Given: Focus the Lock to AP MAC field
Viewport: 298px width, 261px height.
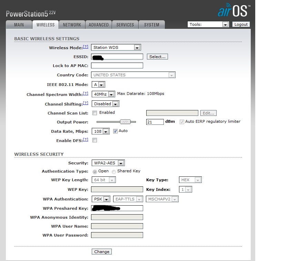Looking at the screenshot, I should tap(117, 66).
